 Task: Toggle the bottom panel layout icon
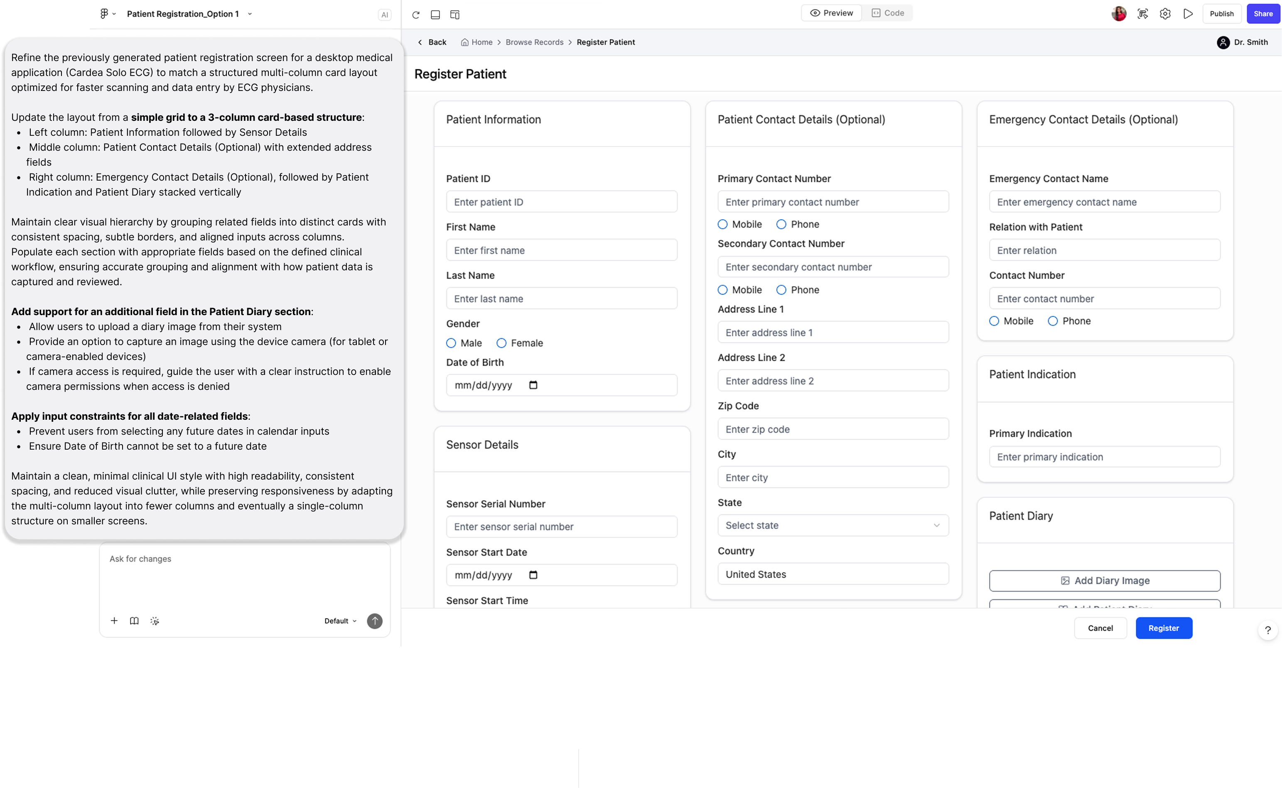point(435,15)
